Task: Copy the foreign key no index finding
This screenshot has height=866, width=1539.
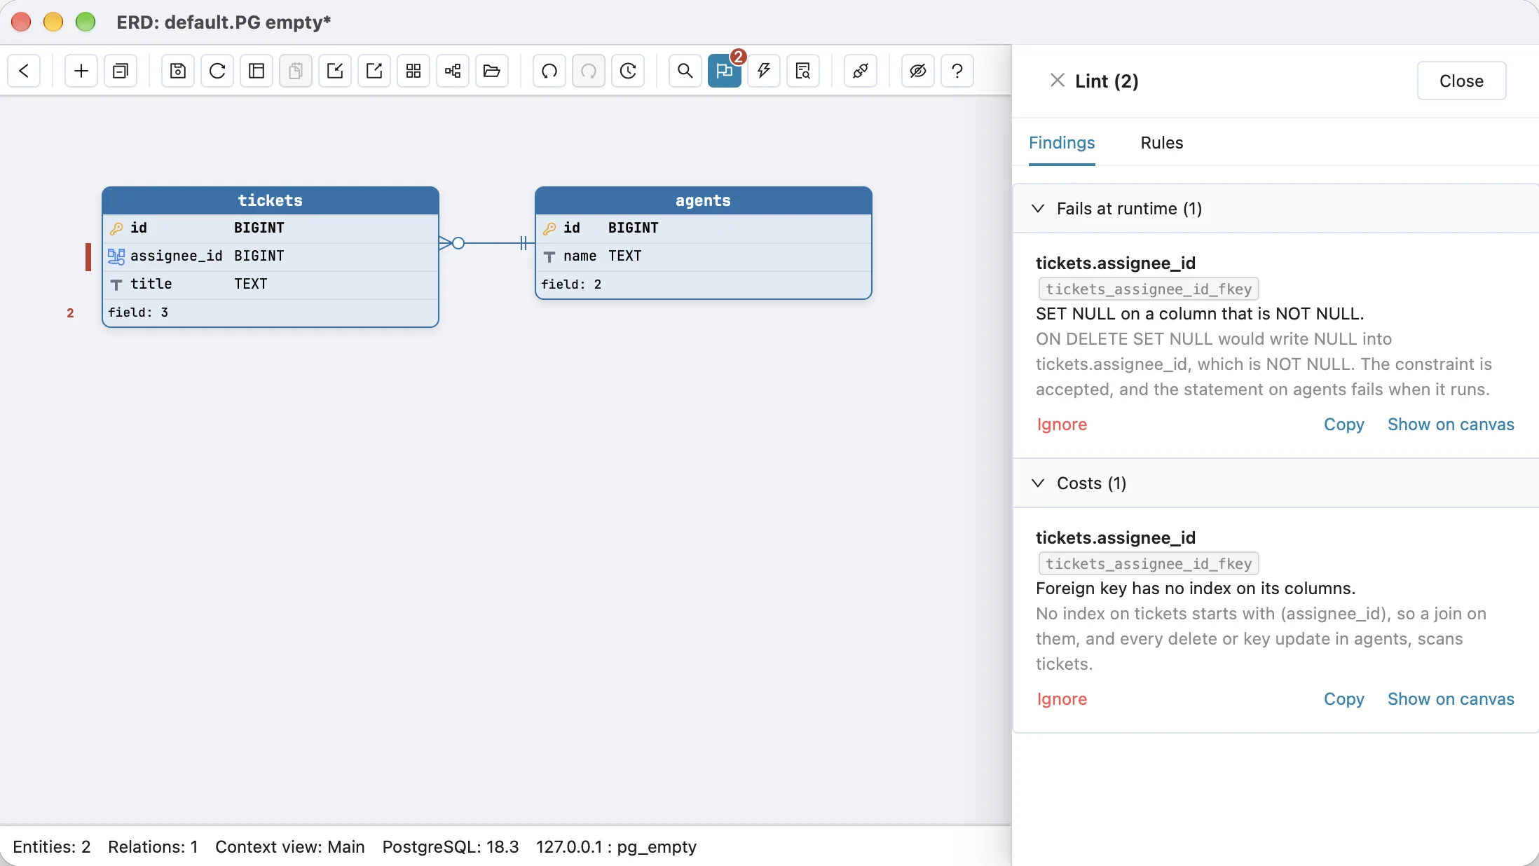Action: [x=1343, y=699]
